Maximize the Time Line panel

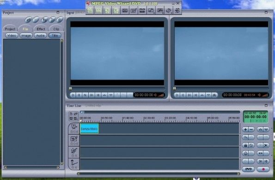point(266,106)
